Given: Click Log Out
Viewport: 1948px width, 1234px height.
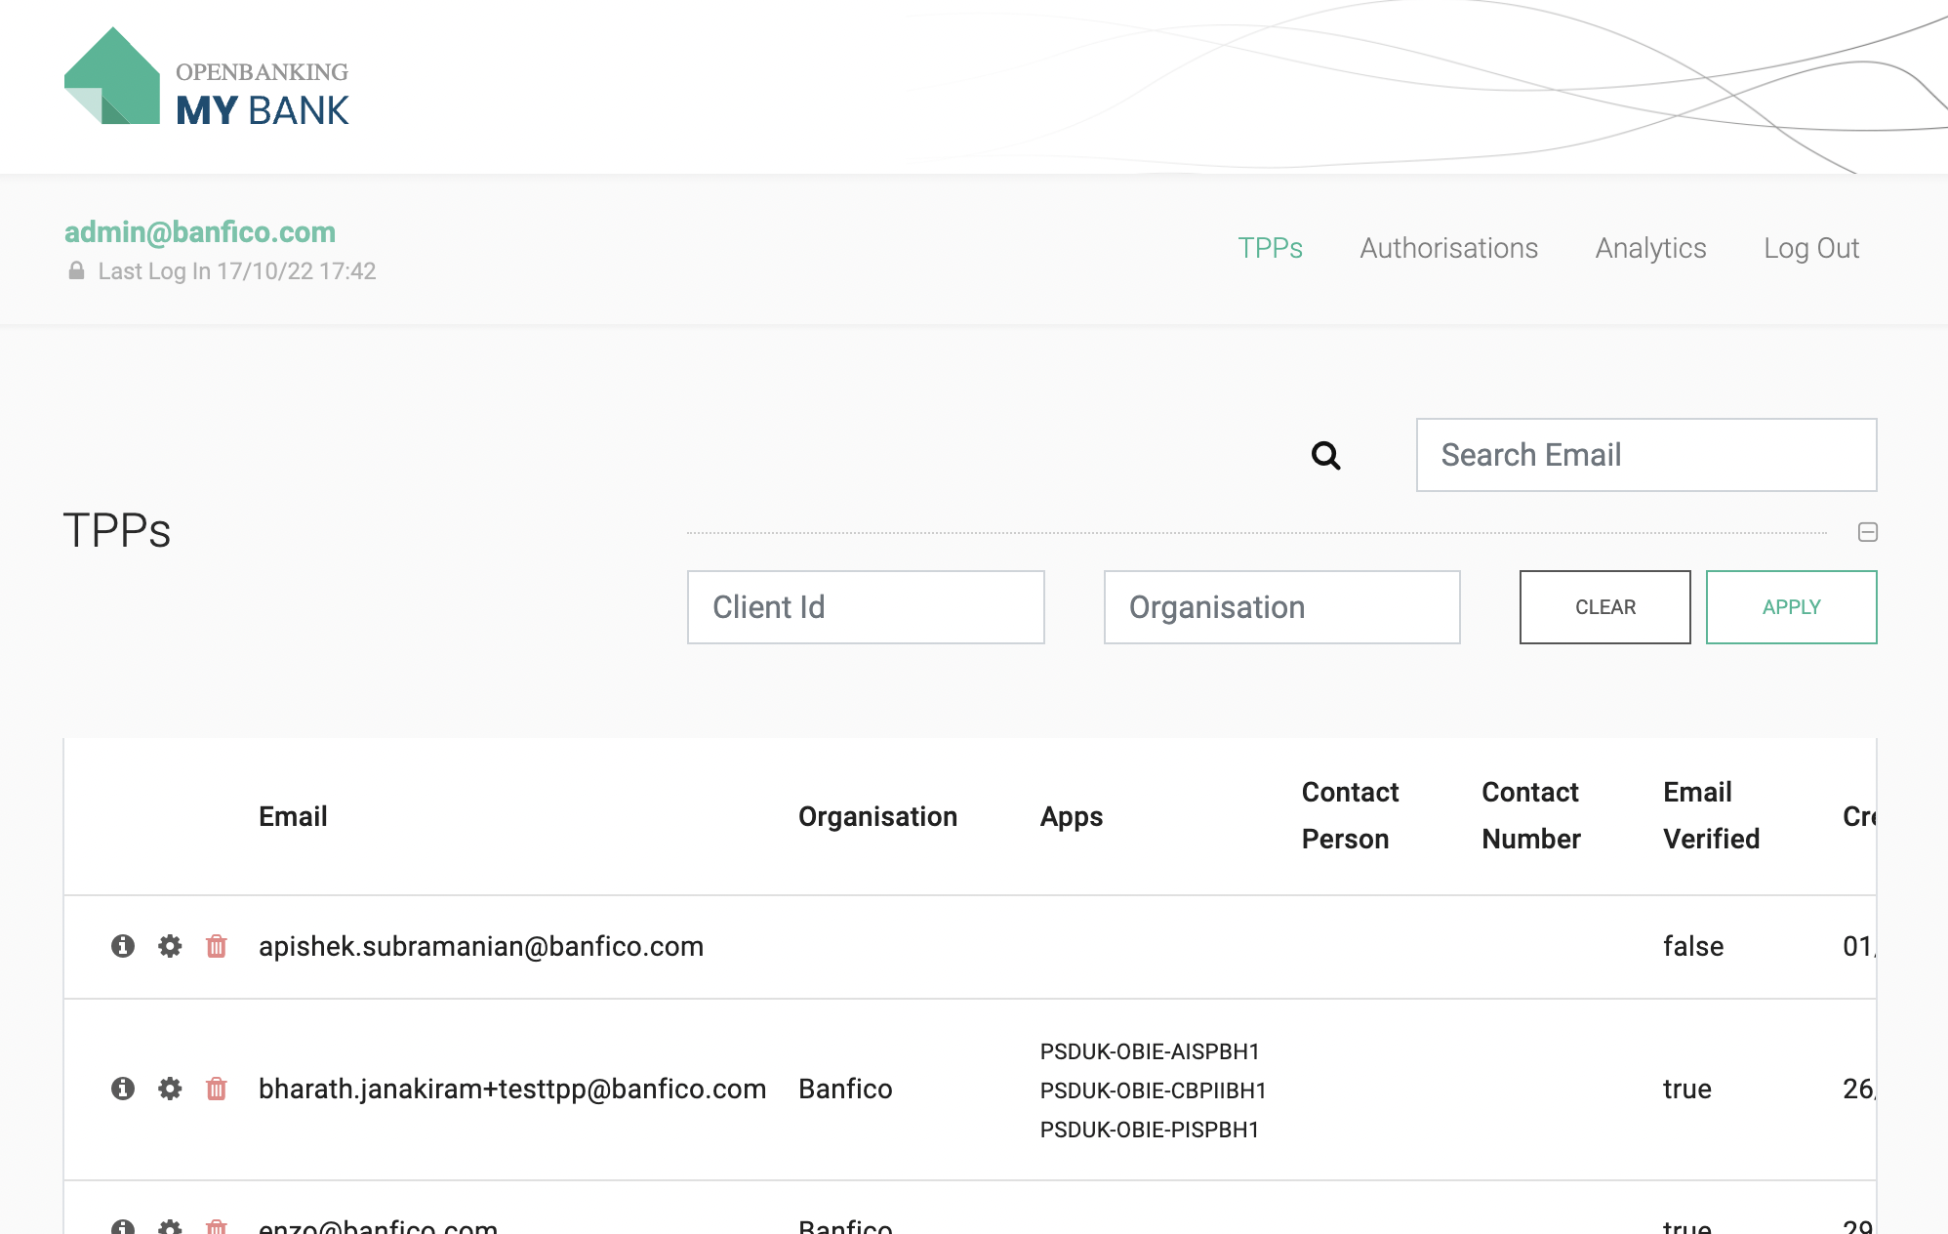Looking at the screenshot, I should pos(1810,248).
